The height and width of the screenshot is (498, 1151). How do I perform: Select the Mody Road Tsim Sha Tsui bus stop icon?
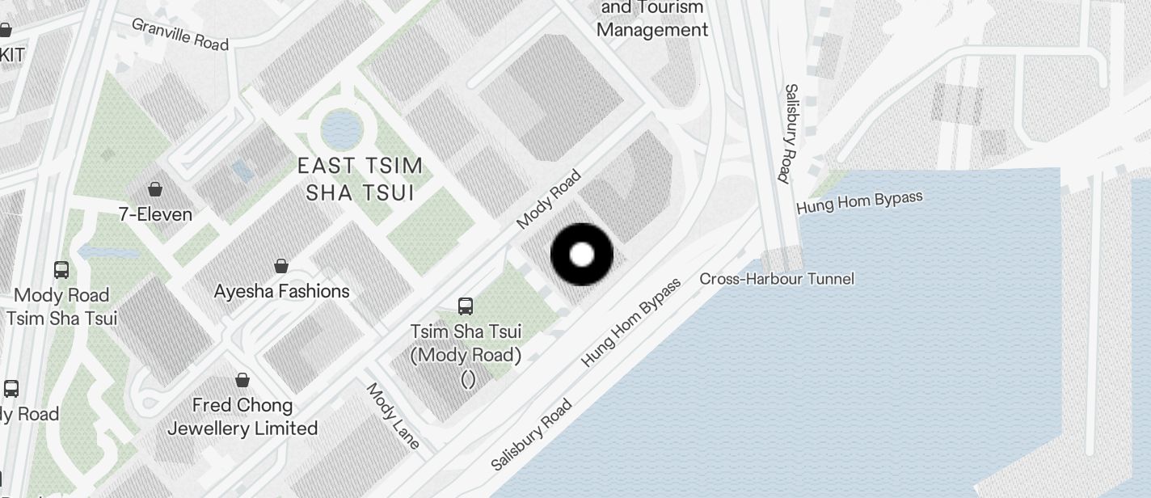[61, 270]
